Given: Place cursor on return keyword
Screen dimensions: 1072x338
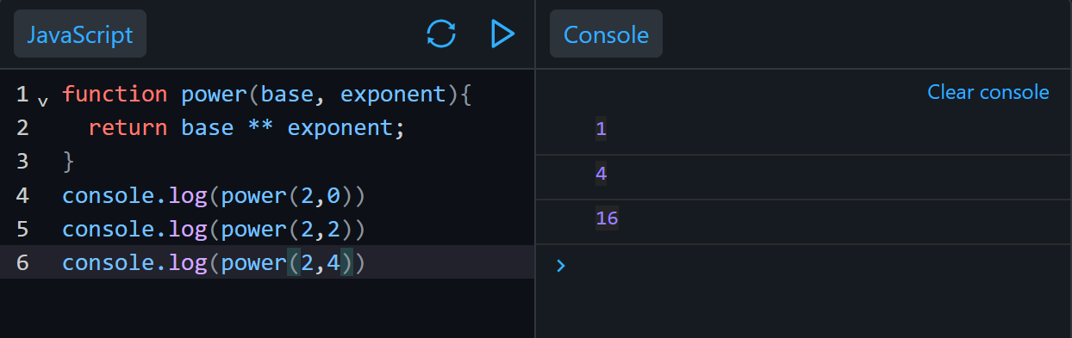Looking at the screenshot, I should [128, 128].
